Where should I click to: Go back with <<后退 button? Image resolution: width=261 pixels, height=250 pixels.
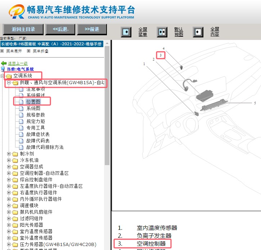(60, 29)
